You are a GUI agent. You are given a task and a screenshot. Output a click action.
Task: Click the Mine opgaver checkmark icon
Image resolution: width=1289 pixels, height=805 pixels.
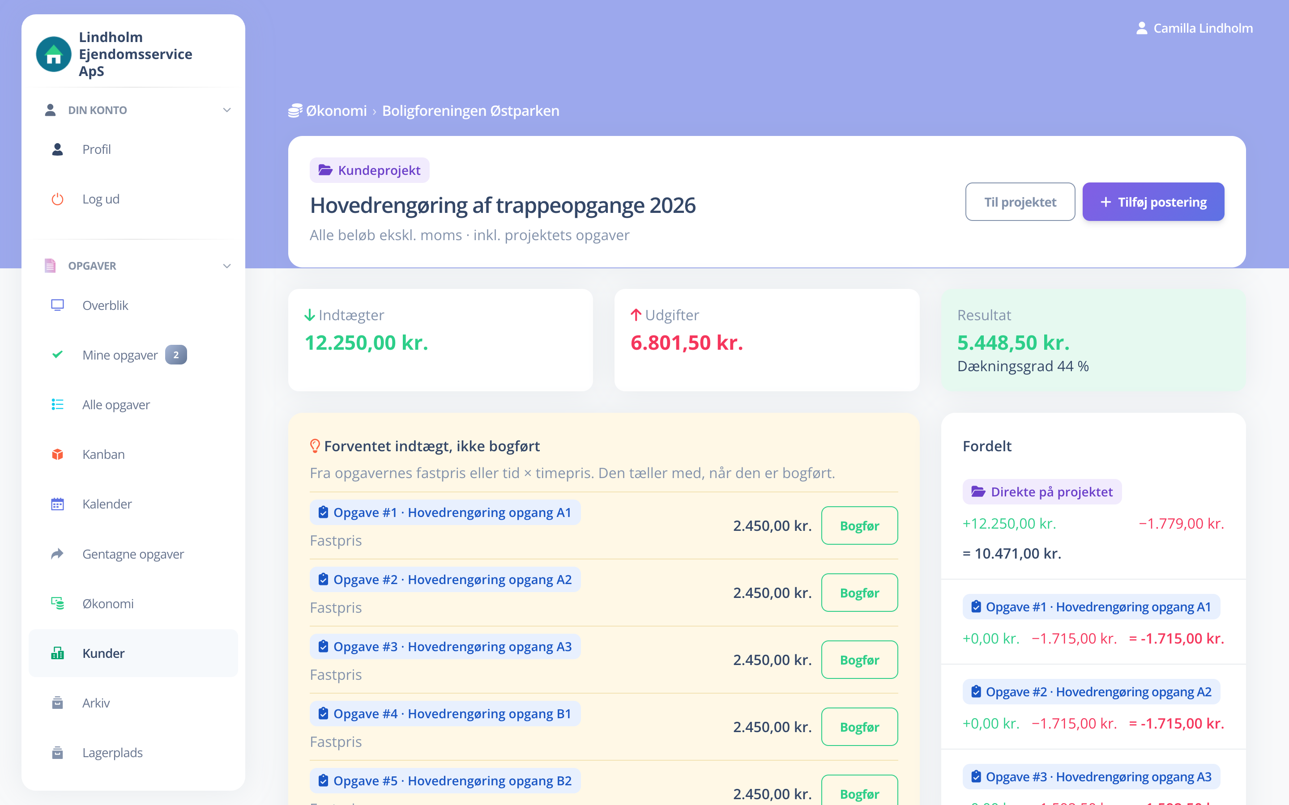tap(58, 355)
